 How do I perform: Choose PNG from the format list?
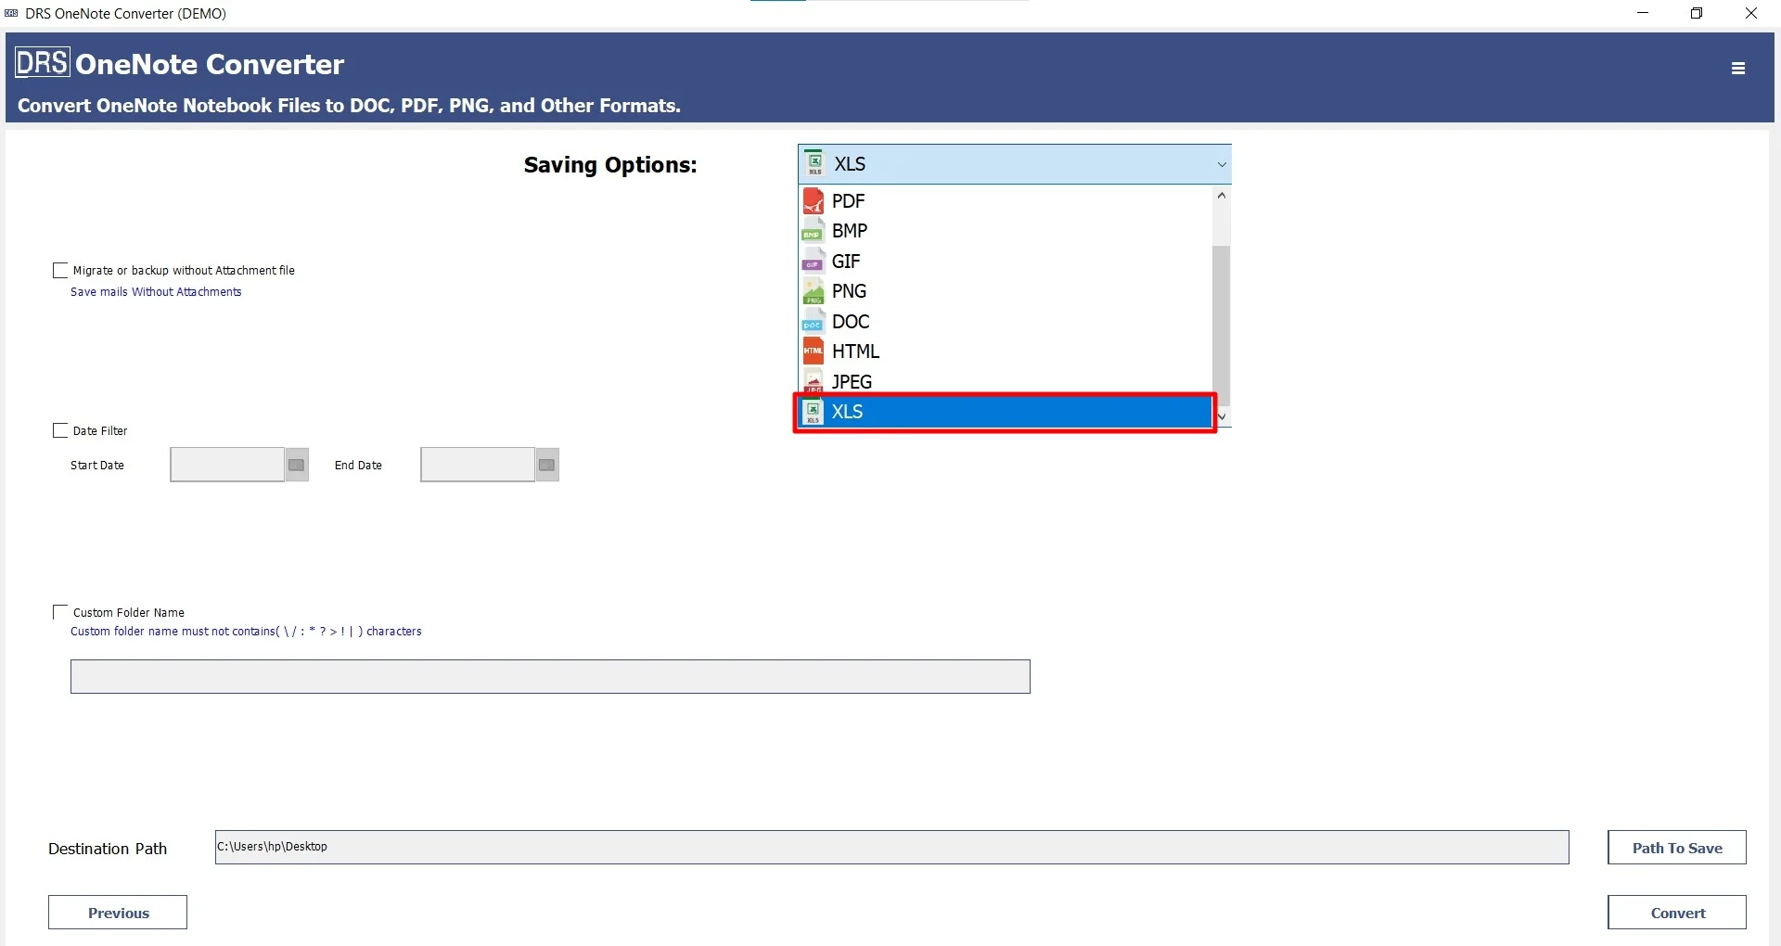coord(1006,291)
